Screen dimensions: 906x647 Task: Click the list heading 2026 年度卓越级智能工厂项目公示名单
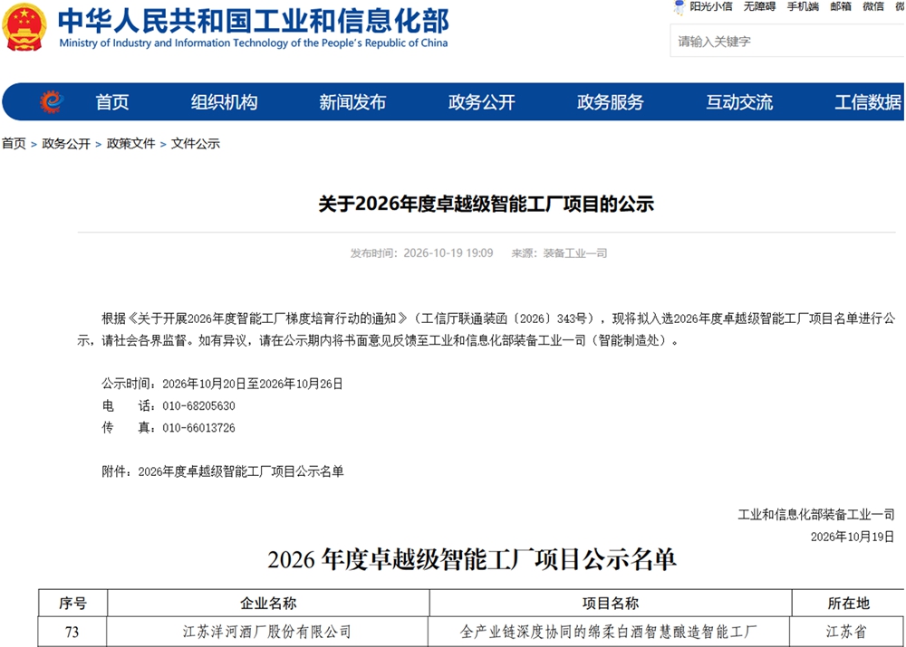[471, 559]
